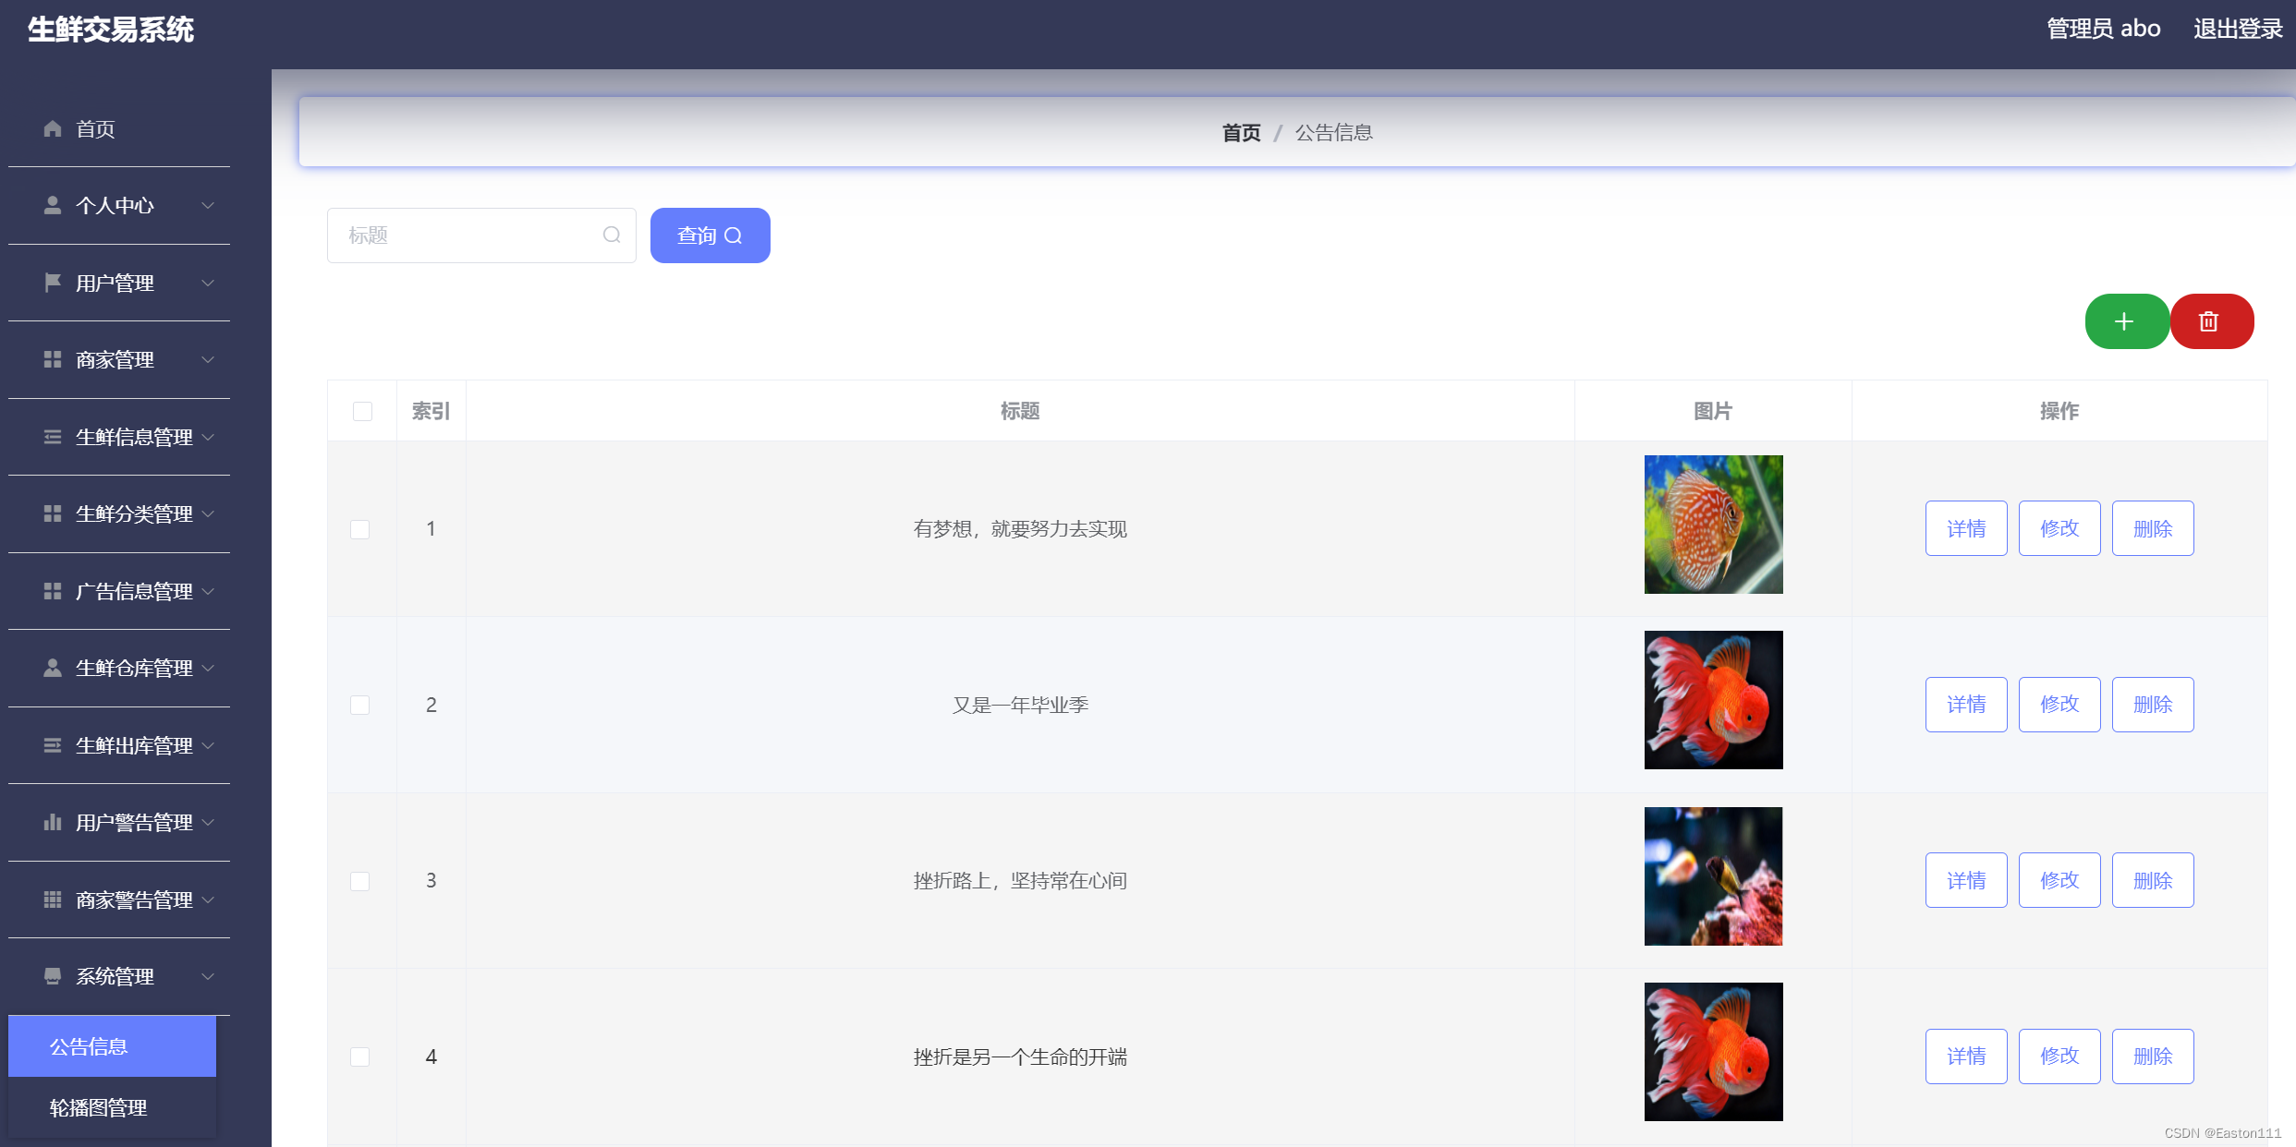Toggle the select-all checkbox in table header
This screenshot has width=2296, height=1147.
point(362,411)
